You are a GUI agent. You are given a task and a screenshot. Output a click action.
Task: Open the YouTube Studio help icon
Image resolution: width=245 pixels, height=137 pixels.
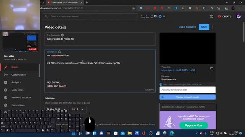(211, 16)
